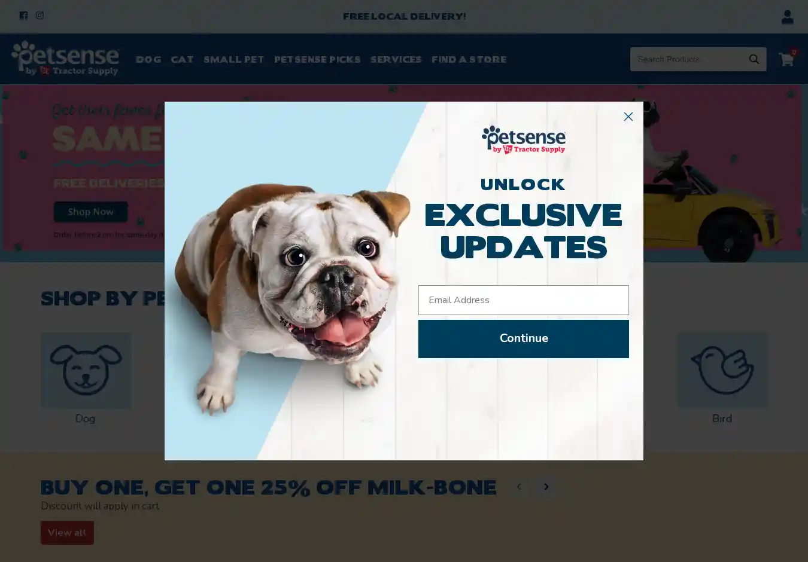808x562 pixels.
Task: Click View all Milk-Bone deals
Action: (67, 533)
